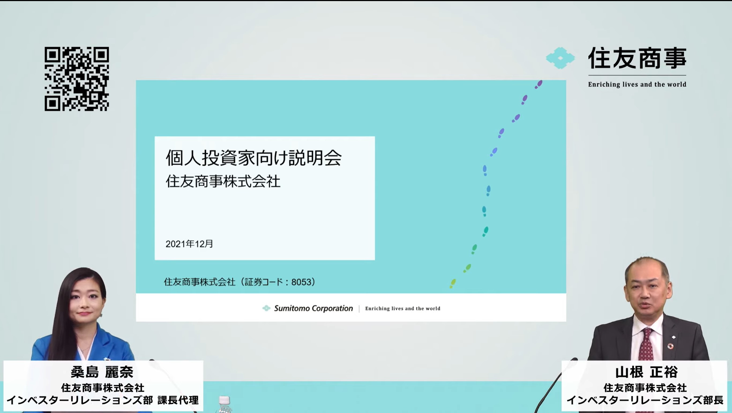Click the date 2021年12月 on slide
The width and height of the screenshot is (732, 413).
(189, 244)
